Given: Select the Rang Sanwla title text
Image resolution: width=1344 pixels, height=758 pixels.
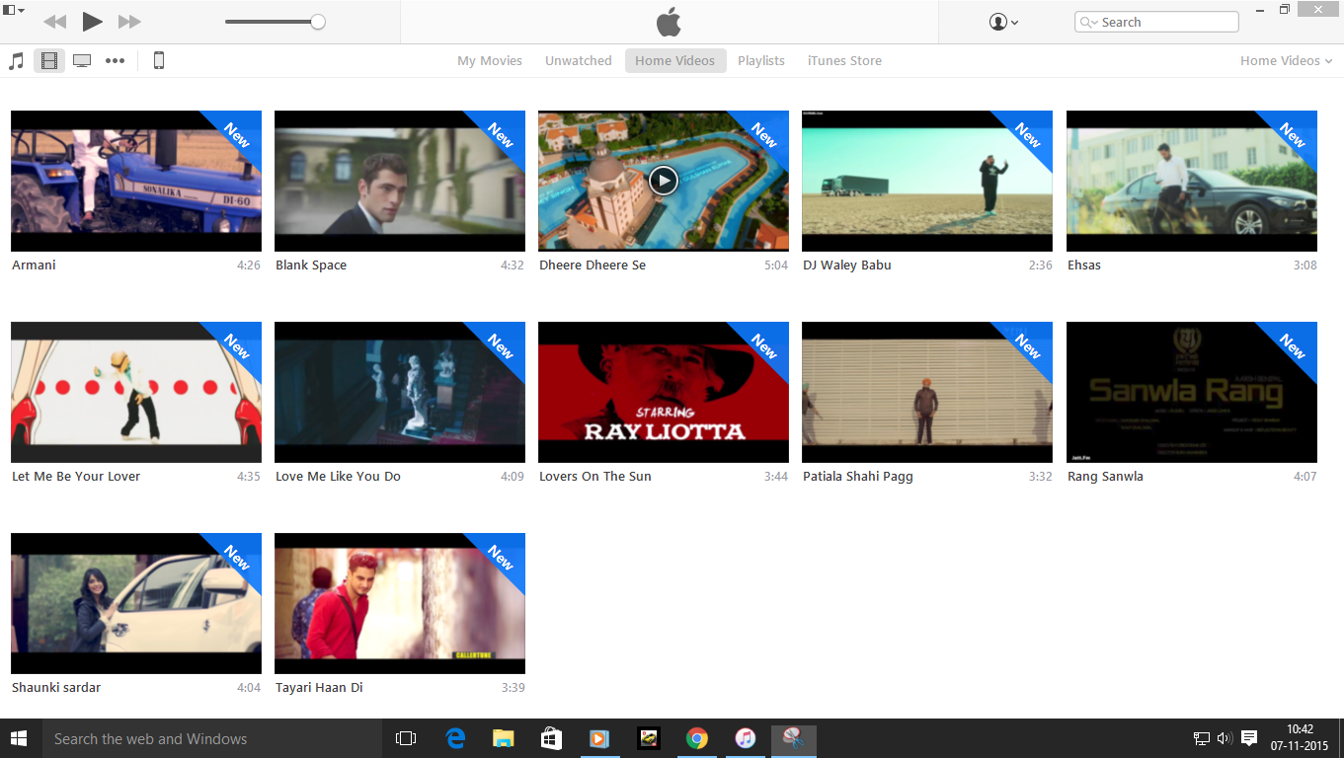Looking at the screenshot, I should coord(1106,477).
